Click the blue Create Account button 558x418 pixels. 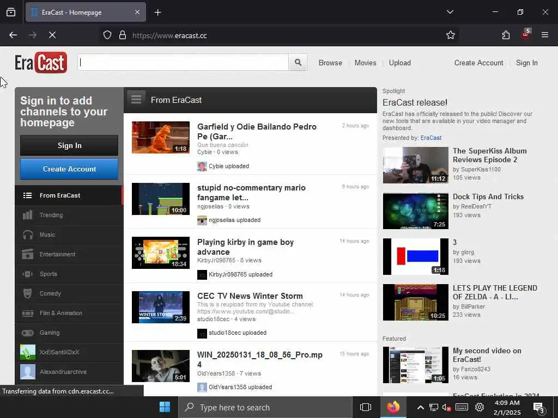[69, 169]
